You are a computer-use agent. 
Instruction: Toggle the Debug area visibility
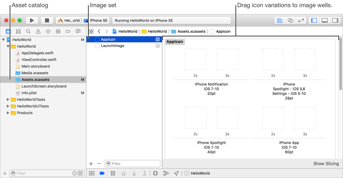pyautogui.click(x=324, y=20)
